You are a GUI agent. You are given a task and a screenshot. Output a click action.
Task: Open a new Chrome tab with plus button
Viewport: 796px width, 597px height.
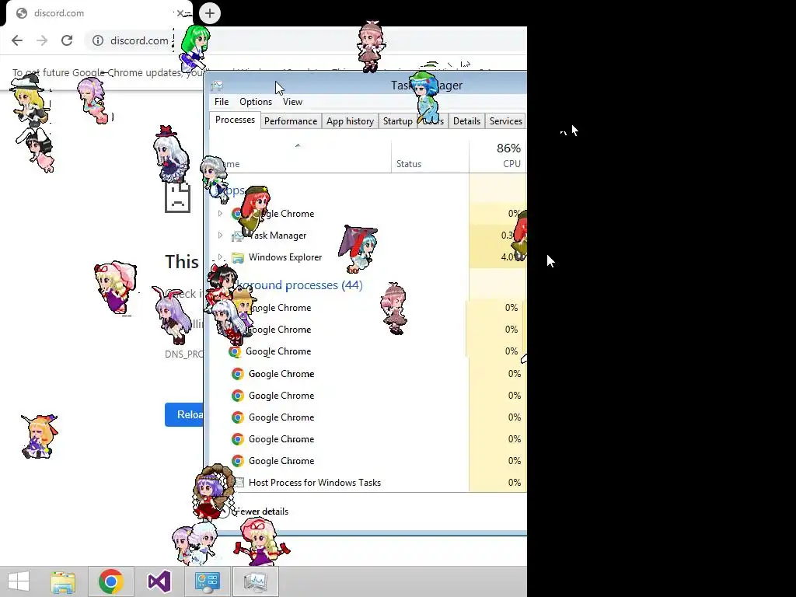[210, 13]
